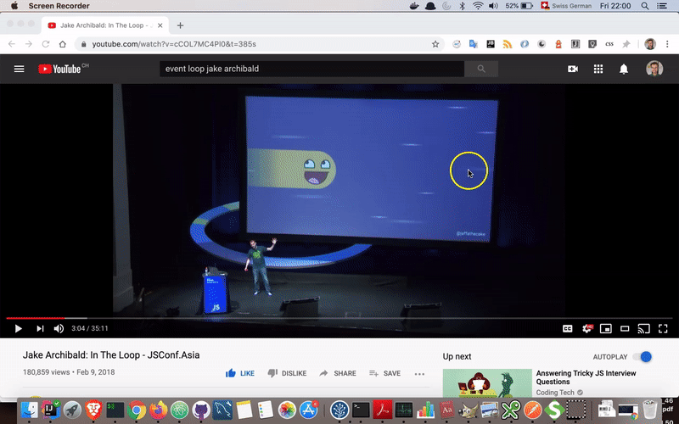This screenshot has width=679, height=424.
Task: Open the create video camera icon
Action: [x=573, y=69]
